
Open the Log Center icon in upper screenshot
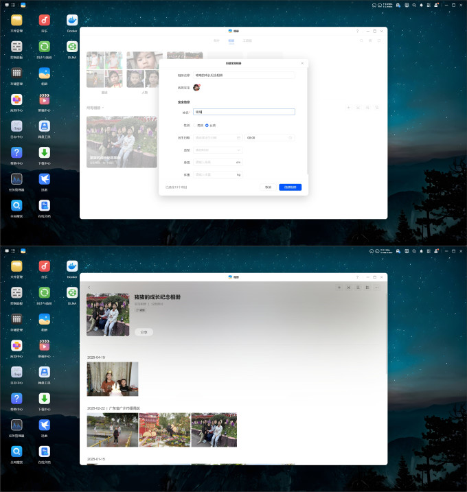[16, 126]
